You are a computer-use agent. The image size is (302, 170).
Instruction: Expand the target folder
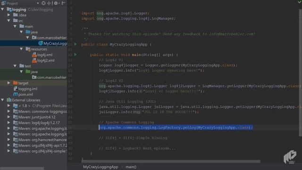(9, 83)
